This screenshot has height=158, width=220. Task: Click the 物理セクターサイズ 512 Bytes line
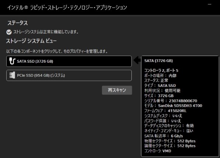(170, 141)
